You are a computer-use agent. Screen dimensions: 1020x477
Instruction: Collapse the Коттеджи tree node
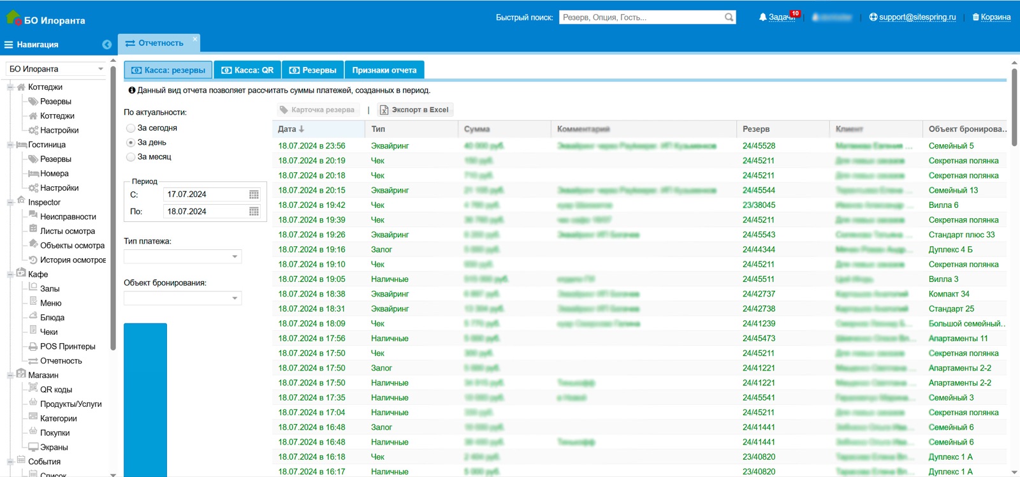[10, 87]
